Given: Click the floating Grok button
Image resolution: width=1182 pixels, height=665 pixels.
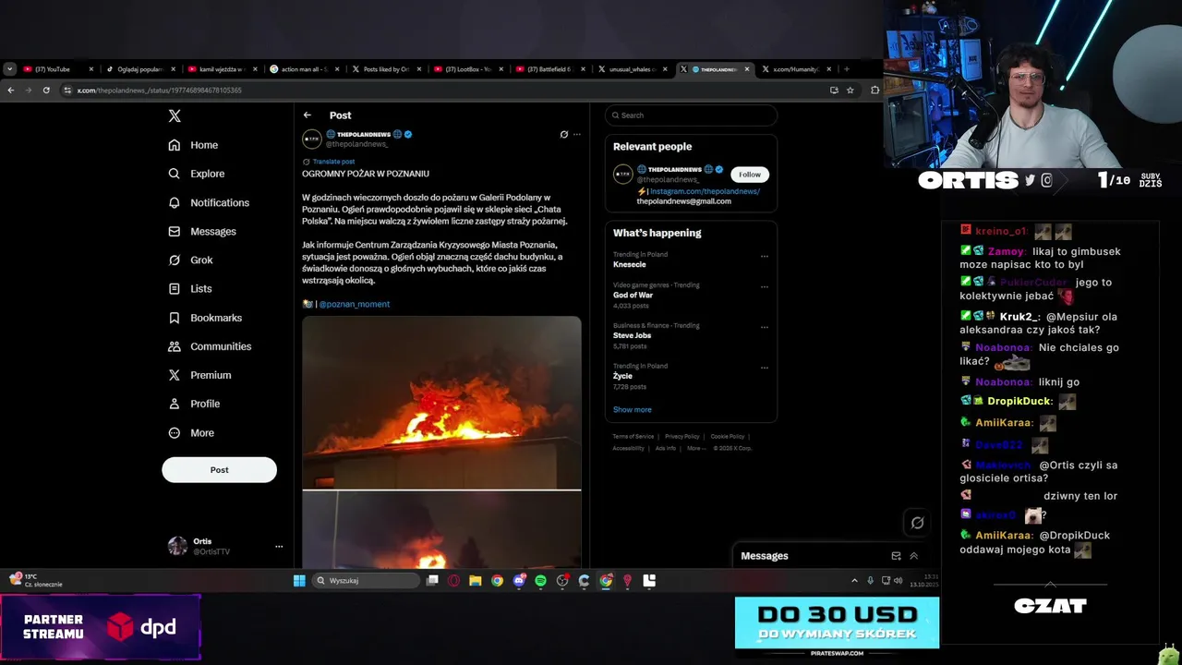Looking at the screenshot, I should pos(917,523).
